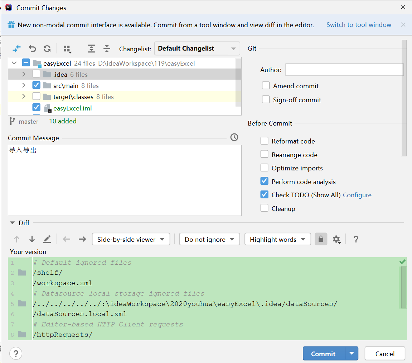Enable Rearrange code checkbox
This screenshot has height=363, width=412.
pos(264,154)
